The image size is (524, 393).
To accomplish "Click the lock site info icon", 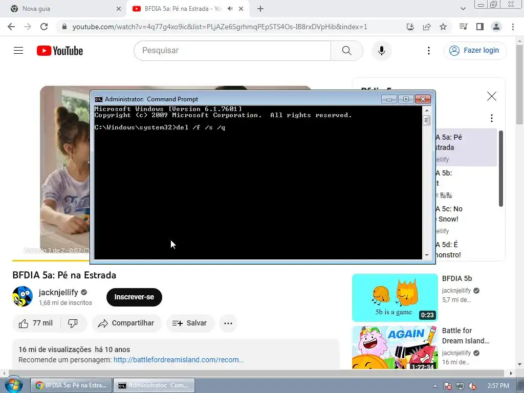I will (x=64, y=27).
